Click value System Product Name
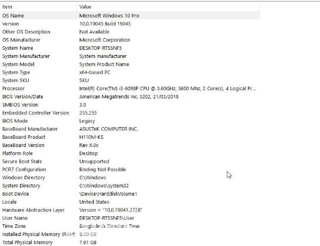This screenshot has width=320, height=246. click(104, 64)
